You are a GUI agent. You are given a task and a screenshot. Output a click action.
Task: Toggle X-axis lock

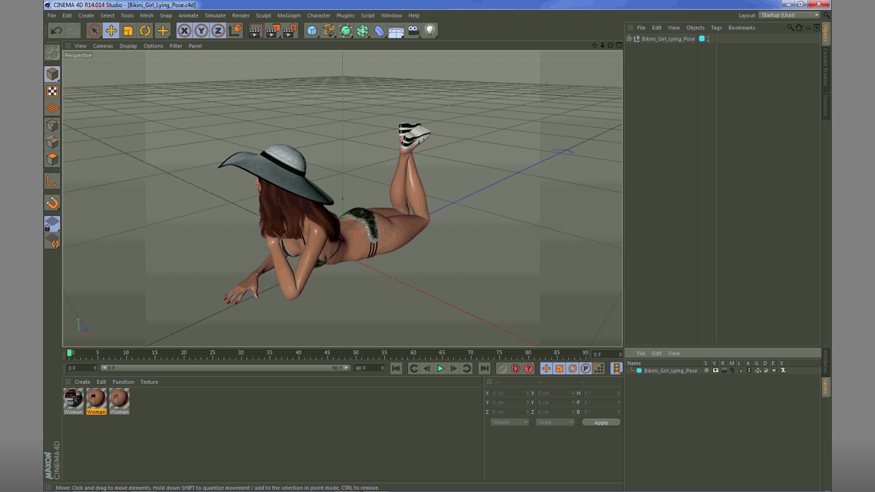click(184, 31)
